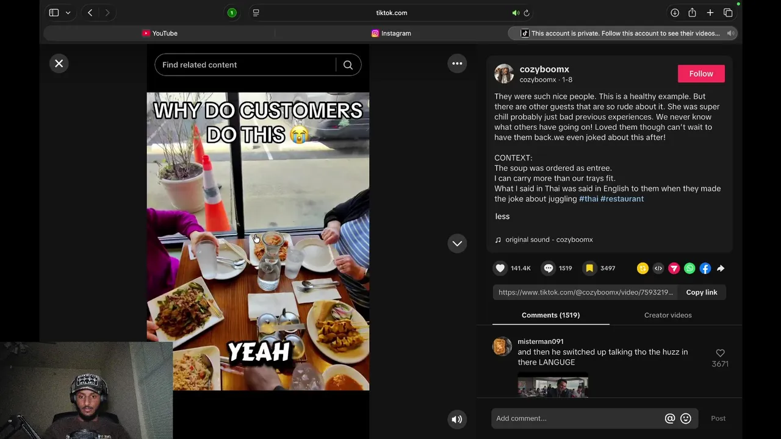Insert emoji in comment box
The height and width of the screenshot is (439, 781).
pos(686,418)
